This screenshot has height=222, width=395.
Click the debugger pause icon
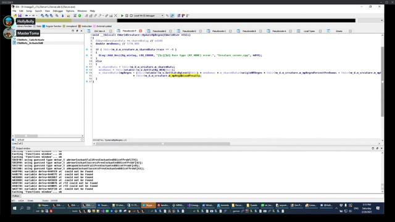127,15
